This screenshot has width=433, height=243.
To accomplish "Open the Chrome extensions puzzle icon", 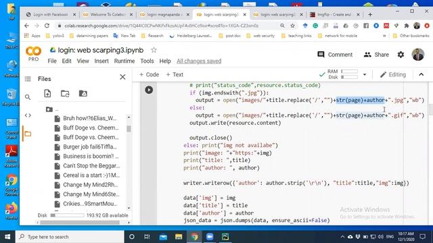I will 406,26.
